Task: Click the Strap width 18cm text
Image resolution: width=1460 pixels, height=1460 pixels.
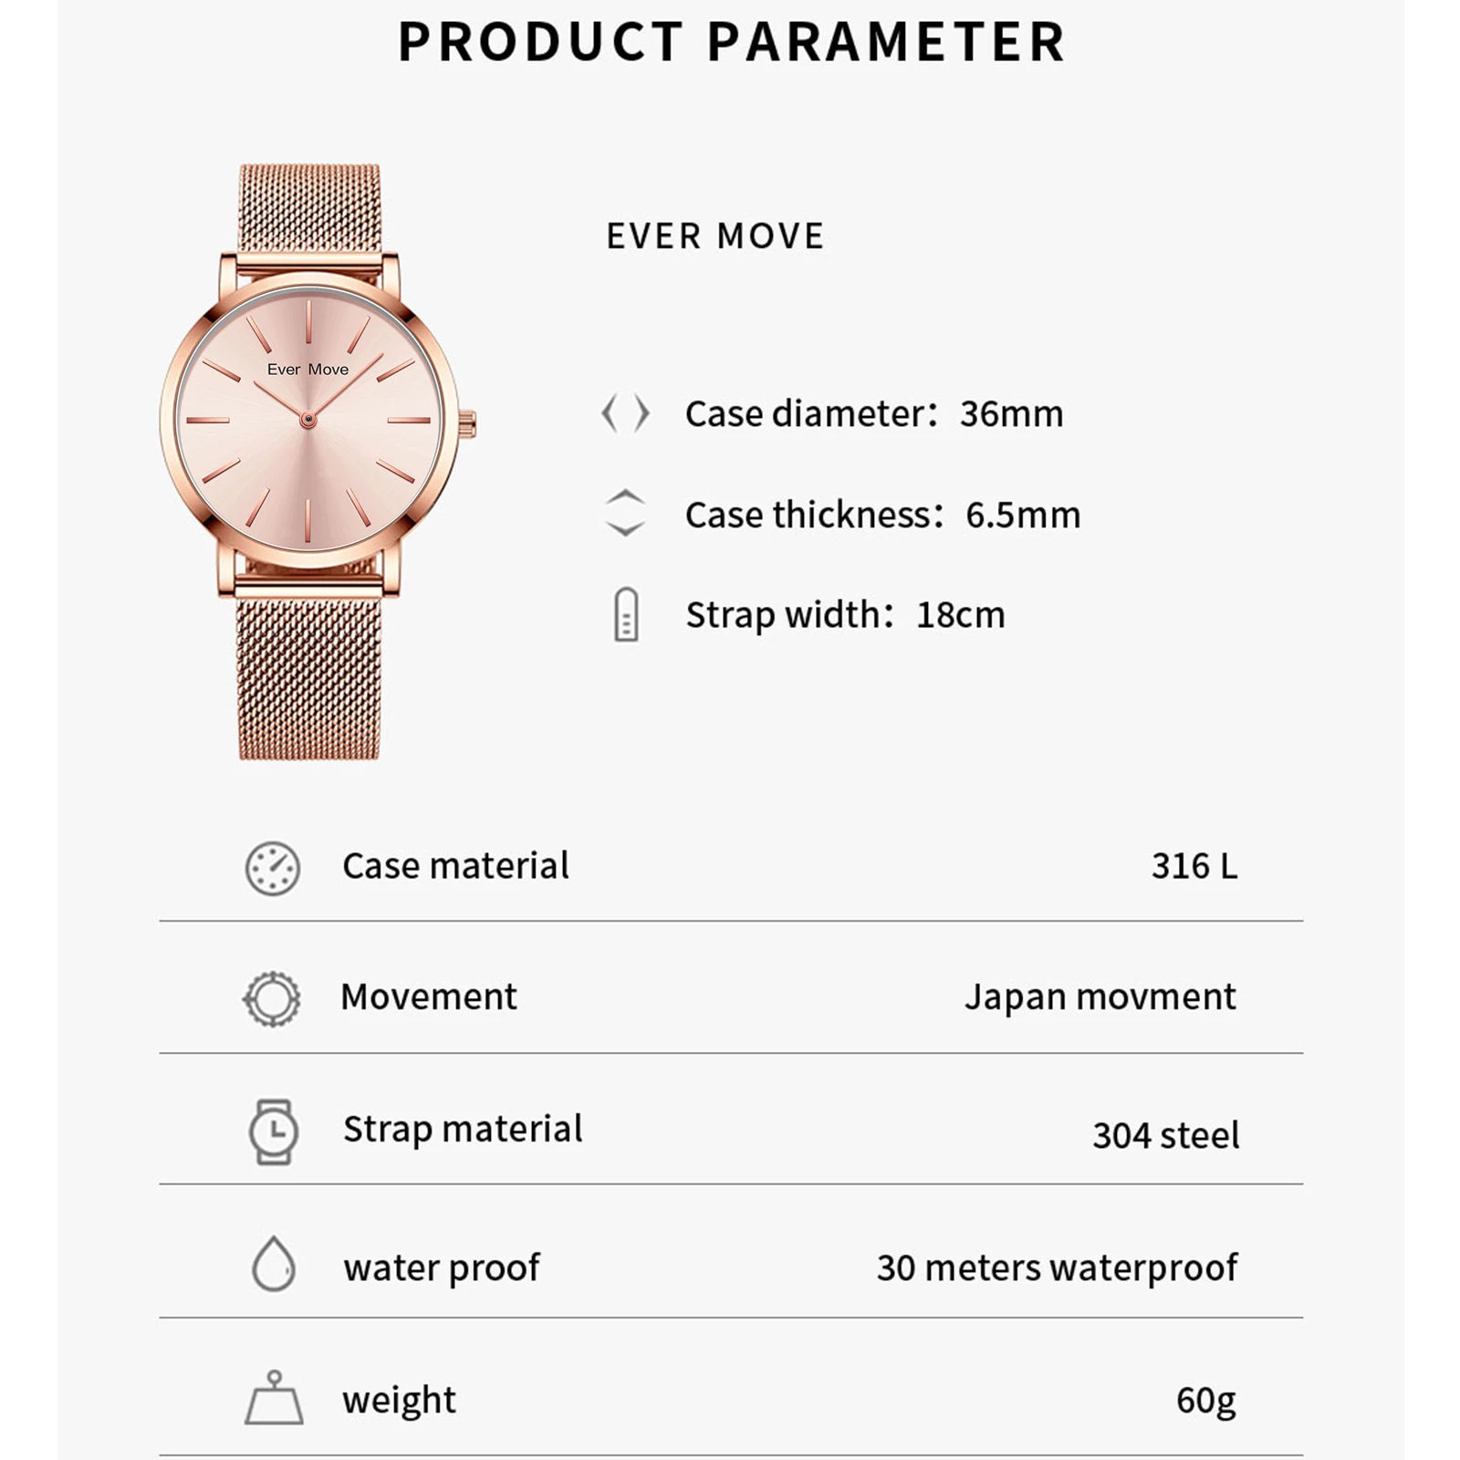Action: point(845,615)
